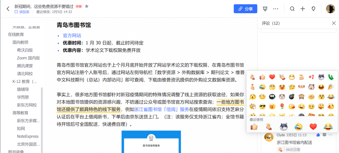The height and width of the screenshot is (153, 339).
Task: Select 知网 outline entry
Action: 21,128
